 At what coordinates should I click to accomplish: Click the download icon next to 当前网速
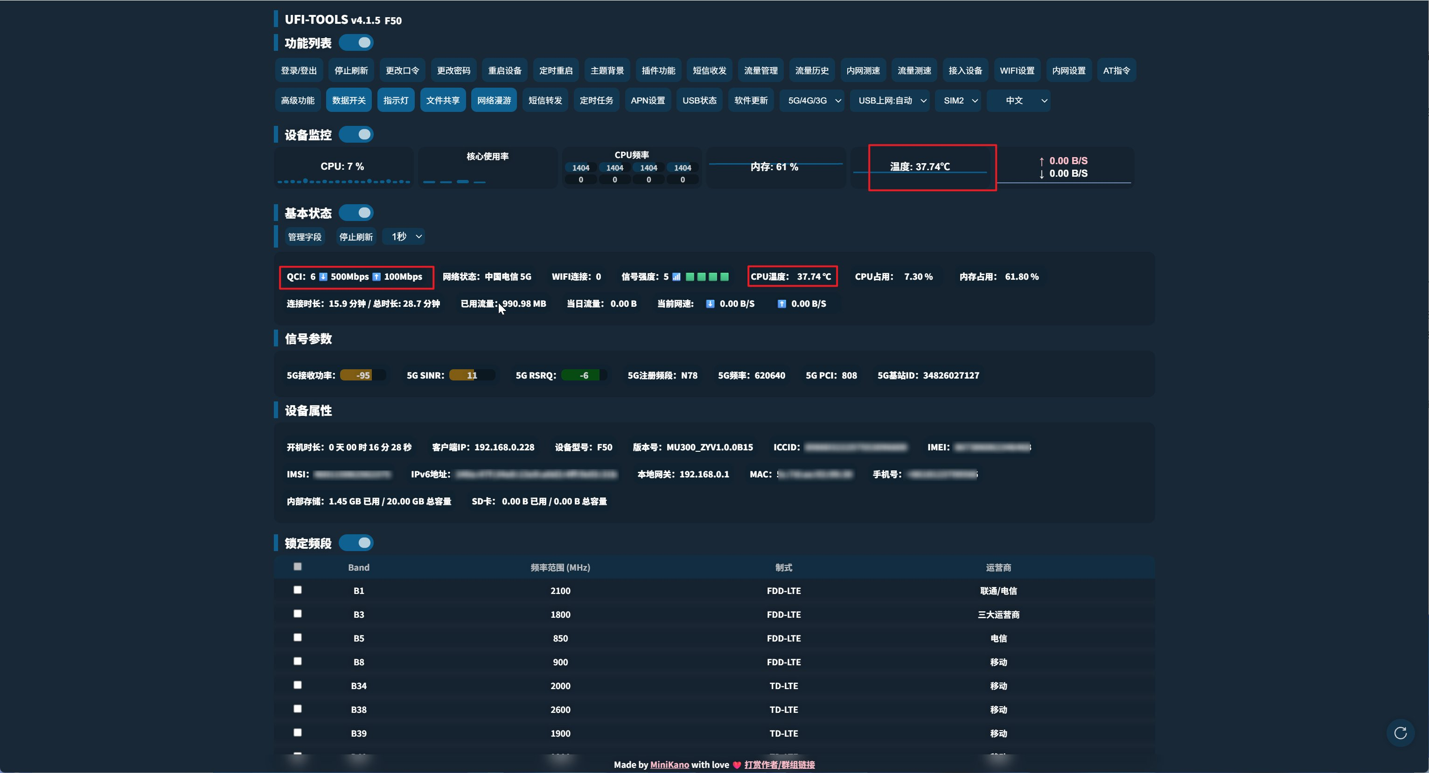[x=710, y=304]
